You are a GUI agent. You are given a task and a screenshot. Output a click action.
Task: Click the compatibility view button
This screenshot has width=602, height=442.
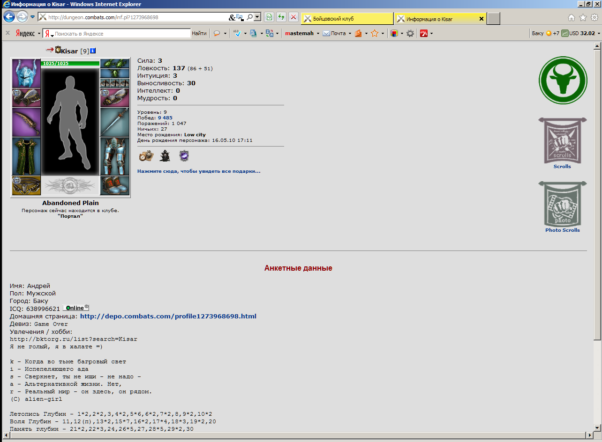click(269, 17)
